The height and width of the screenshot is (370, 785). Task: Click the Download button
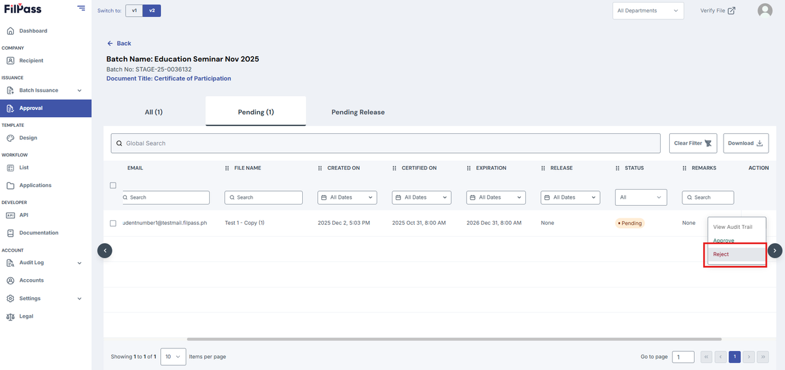pyautogui.click(x=746, y=143)
